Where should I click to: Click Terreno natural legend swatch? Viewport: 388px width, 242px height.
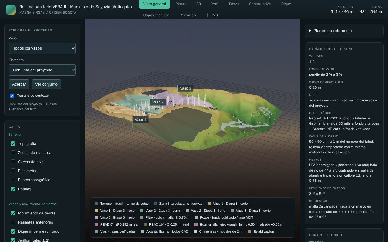97,204
